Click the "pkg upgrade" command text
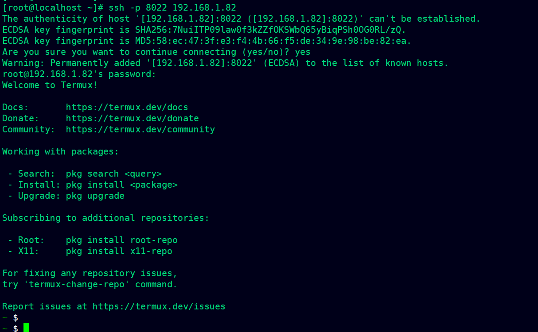 [95, 196]
